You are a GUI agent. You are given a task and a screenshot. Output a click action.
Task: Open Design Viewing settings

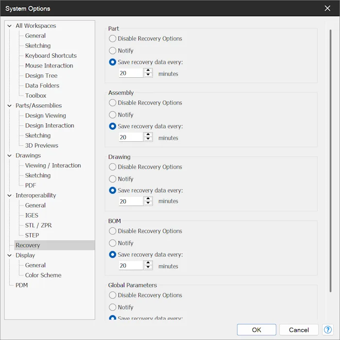pyautogui.click(x=46, y=116)
